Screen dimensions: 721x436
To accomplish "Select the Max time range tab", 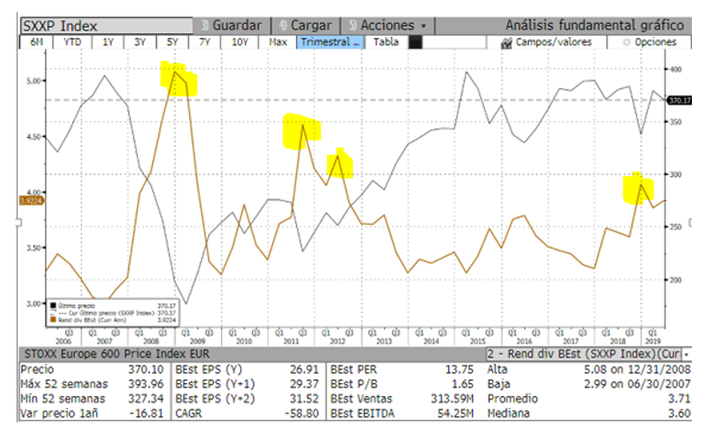I will (278, 42).
